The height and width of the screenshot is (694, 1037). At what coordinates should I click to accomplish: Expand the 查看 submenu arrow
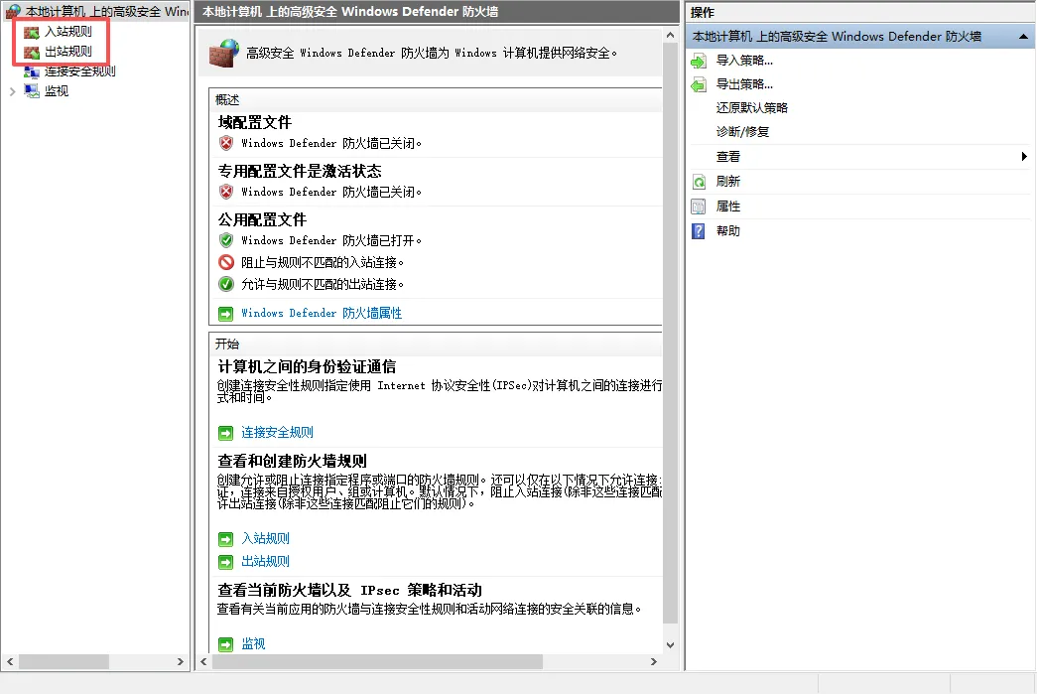click(x=1024, y=157)
